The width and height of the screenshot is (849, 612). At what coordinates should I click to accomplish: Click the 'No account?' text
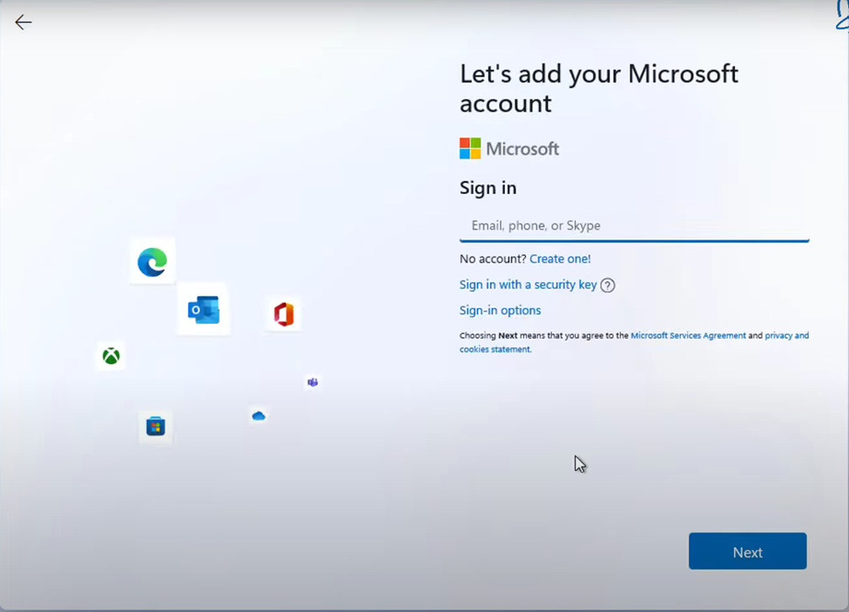[493, 259]
